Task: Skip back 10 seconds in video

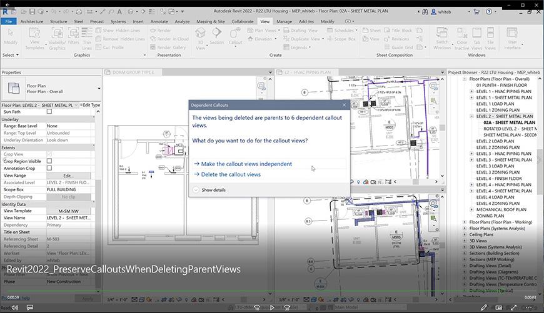Action: [x=257, y=307]
